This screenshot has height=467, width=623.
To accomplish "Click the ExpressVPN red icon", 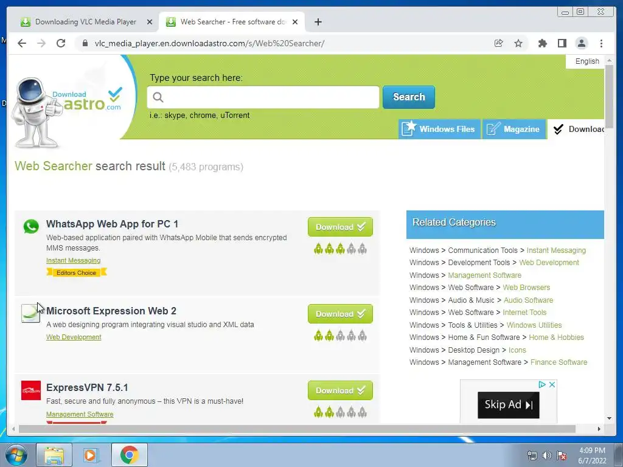I will point(30,390).
